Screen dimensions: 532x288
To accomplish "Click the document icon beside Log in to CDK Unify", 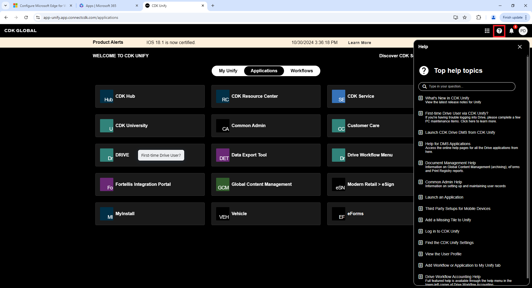I will tap(421, 231).
